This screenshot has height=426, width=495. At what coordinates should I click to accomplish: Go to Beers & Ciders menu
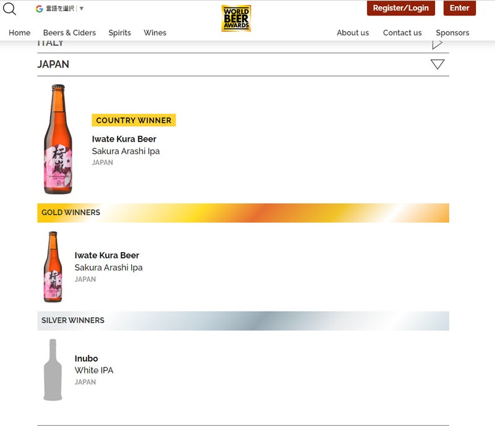[x=69, y=33]
